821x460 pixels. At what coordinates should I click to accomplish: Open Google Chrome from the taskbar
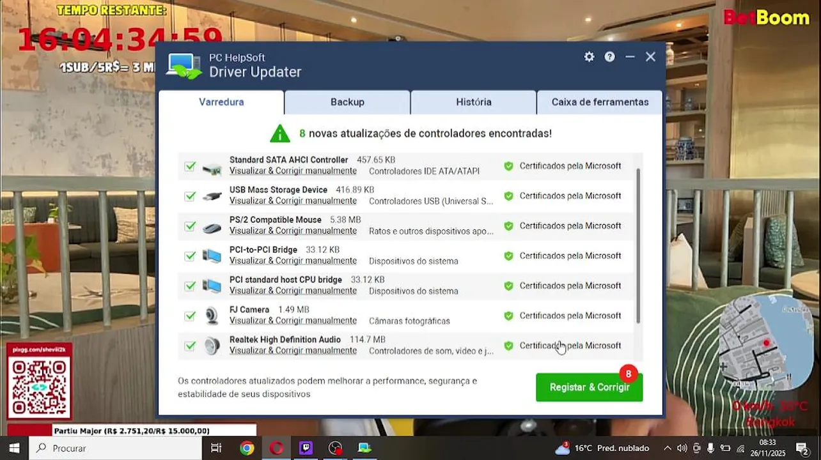pyautogui.click(x=247, y=448)
